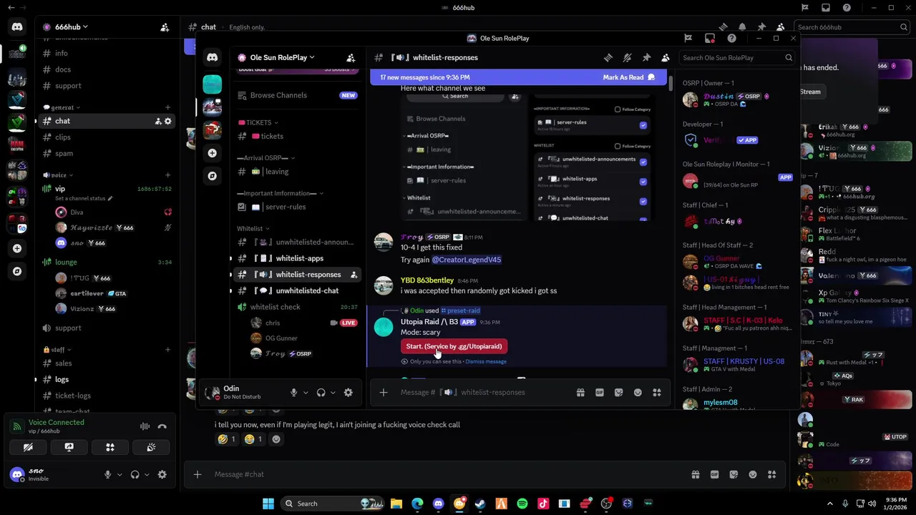Search 666hub field
Screen dimensions: 916x515
(852, 27)
